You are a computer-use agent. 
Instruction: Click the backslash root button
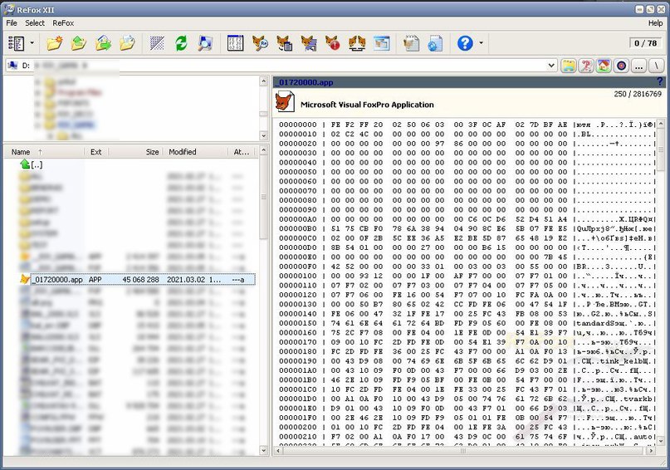tap(657, 66)
